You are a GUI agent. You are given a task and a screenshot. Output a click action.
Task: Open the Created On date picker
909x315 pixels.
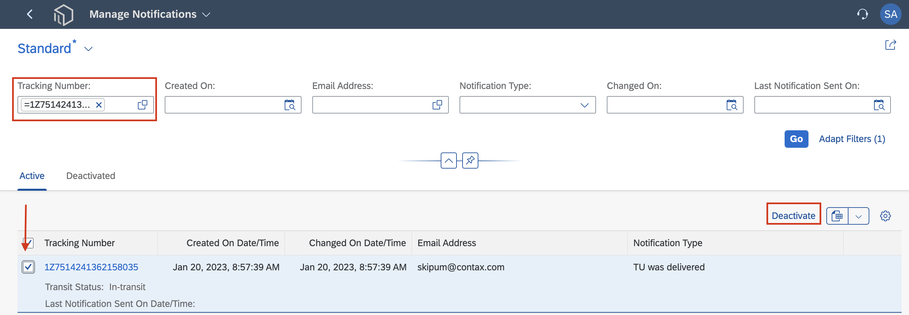click(290, 105)
